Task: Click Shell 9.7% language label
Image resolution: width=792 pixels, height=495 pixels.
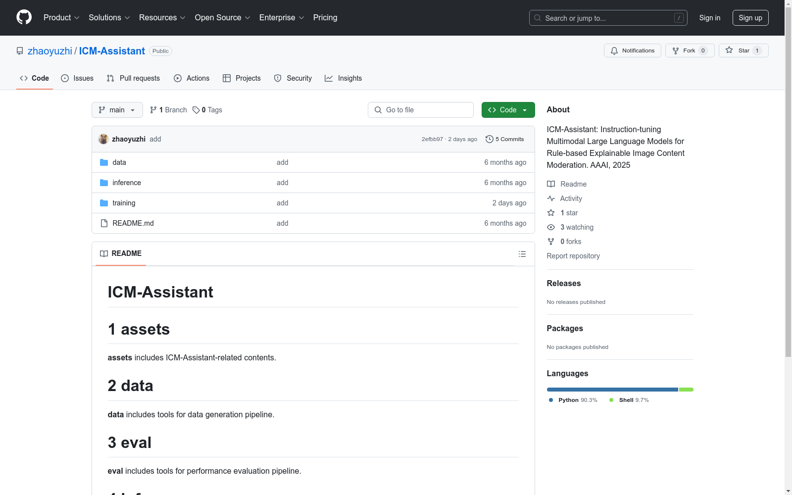Action: click(x=629, y=400)
